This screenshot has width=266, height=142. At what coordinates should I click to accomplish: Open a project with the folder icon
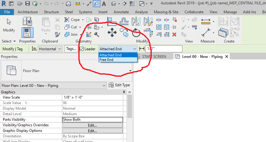[x=20, y=4]
